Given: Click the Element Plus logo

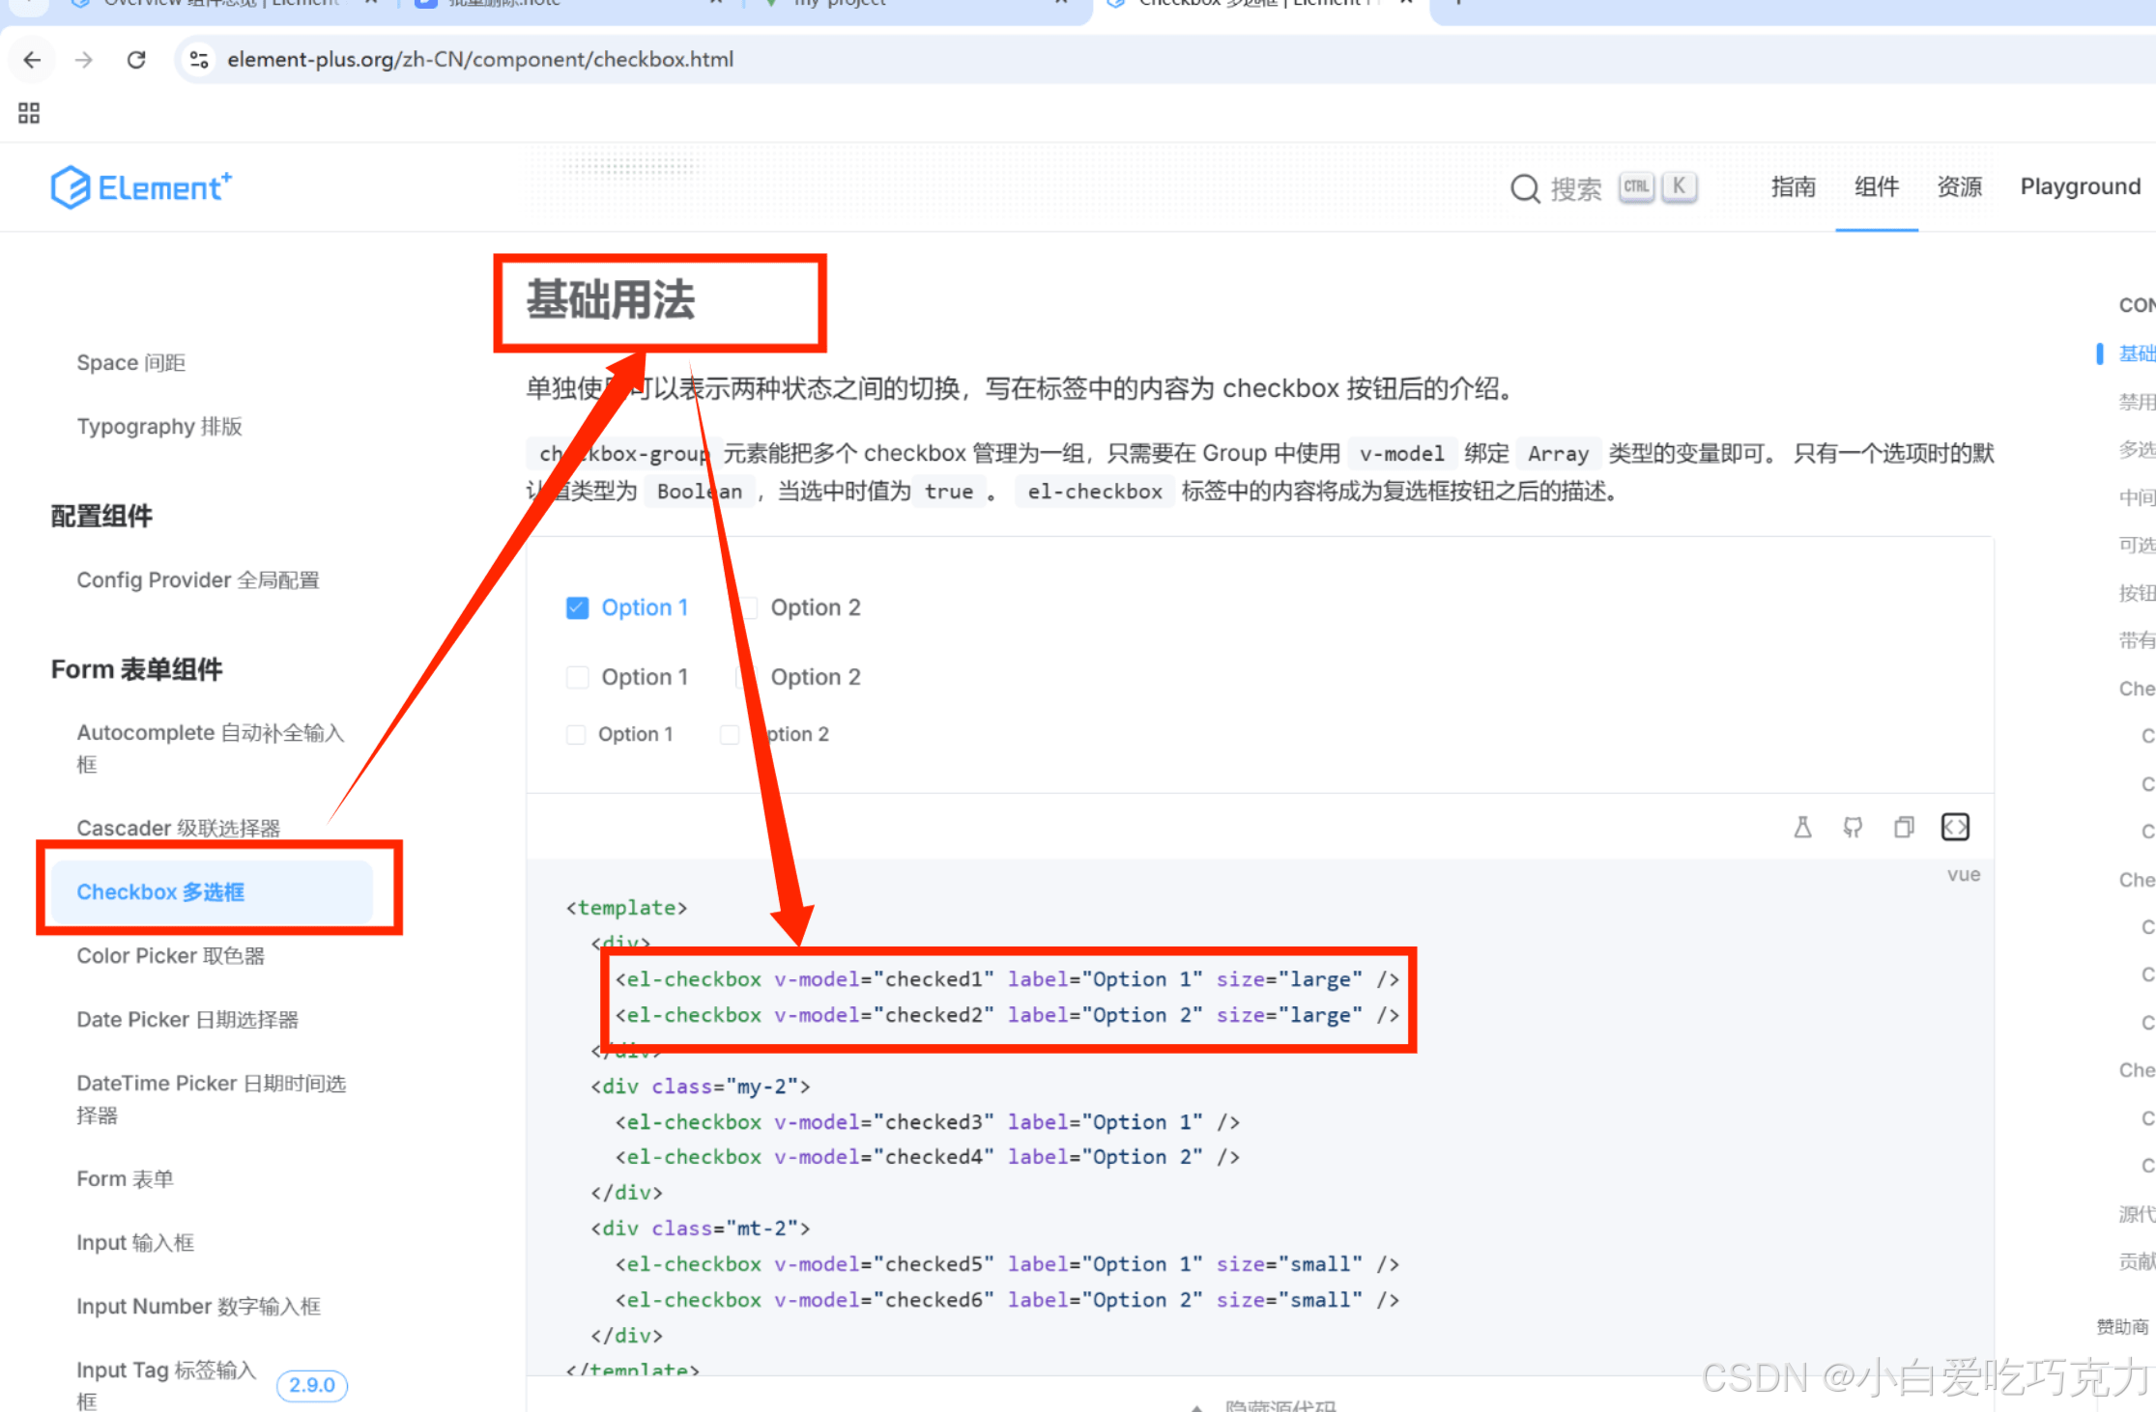Looking at the screenshot, I should tap(141, 187).
